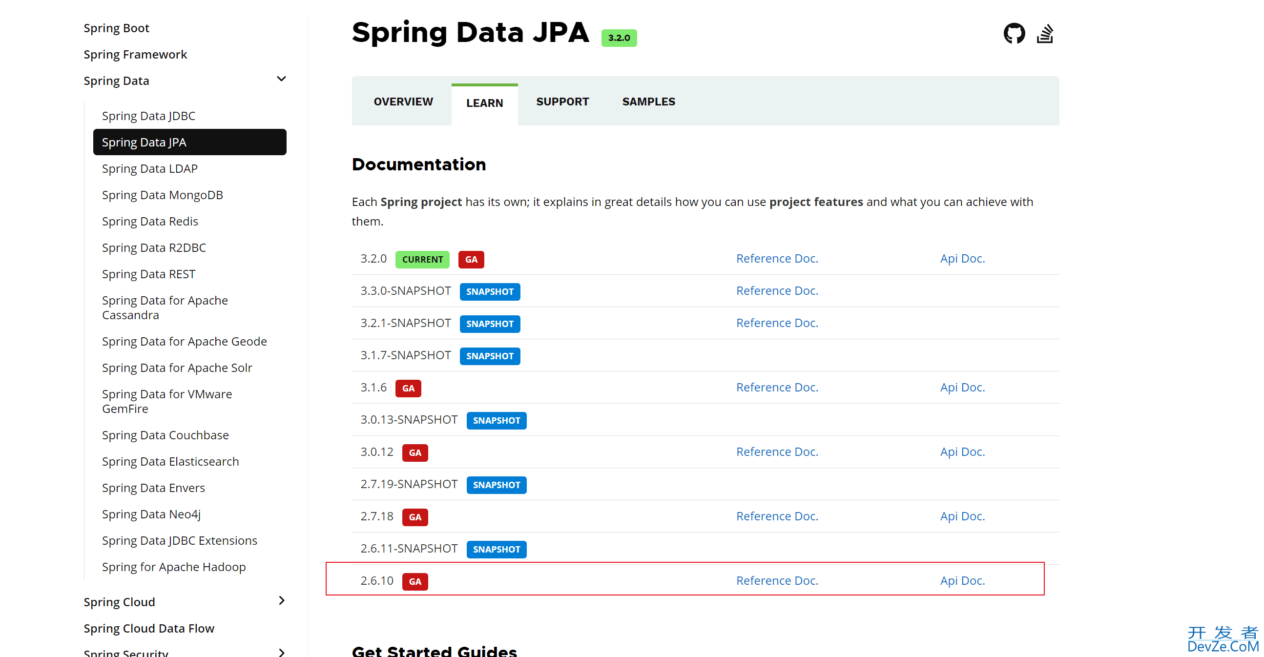Select Spring Data R2DBC in sidebar
Image resolution: width=1264 pixels, height=657 pixels.
pyautogui.click(x=154, y=248)
